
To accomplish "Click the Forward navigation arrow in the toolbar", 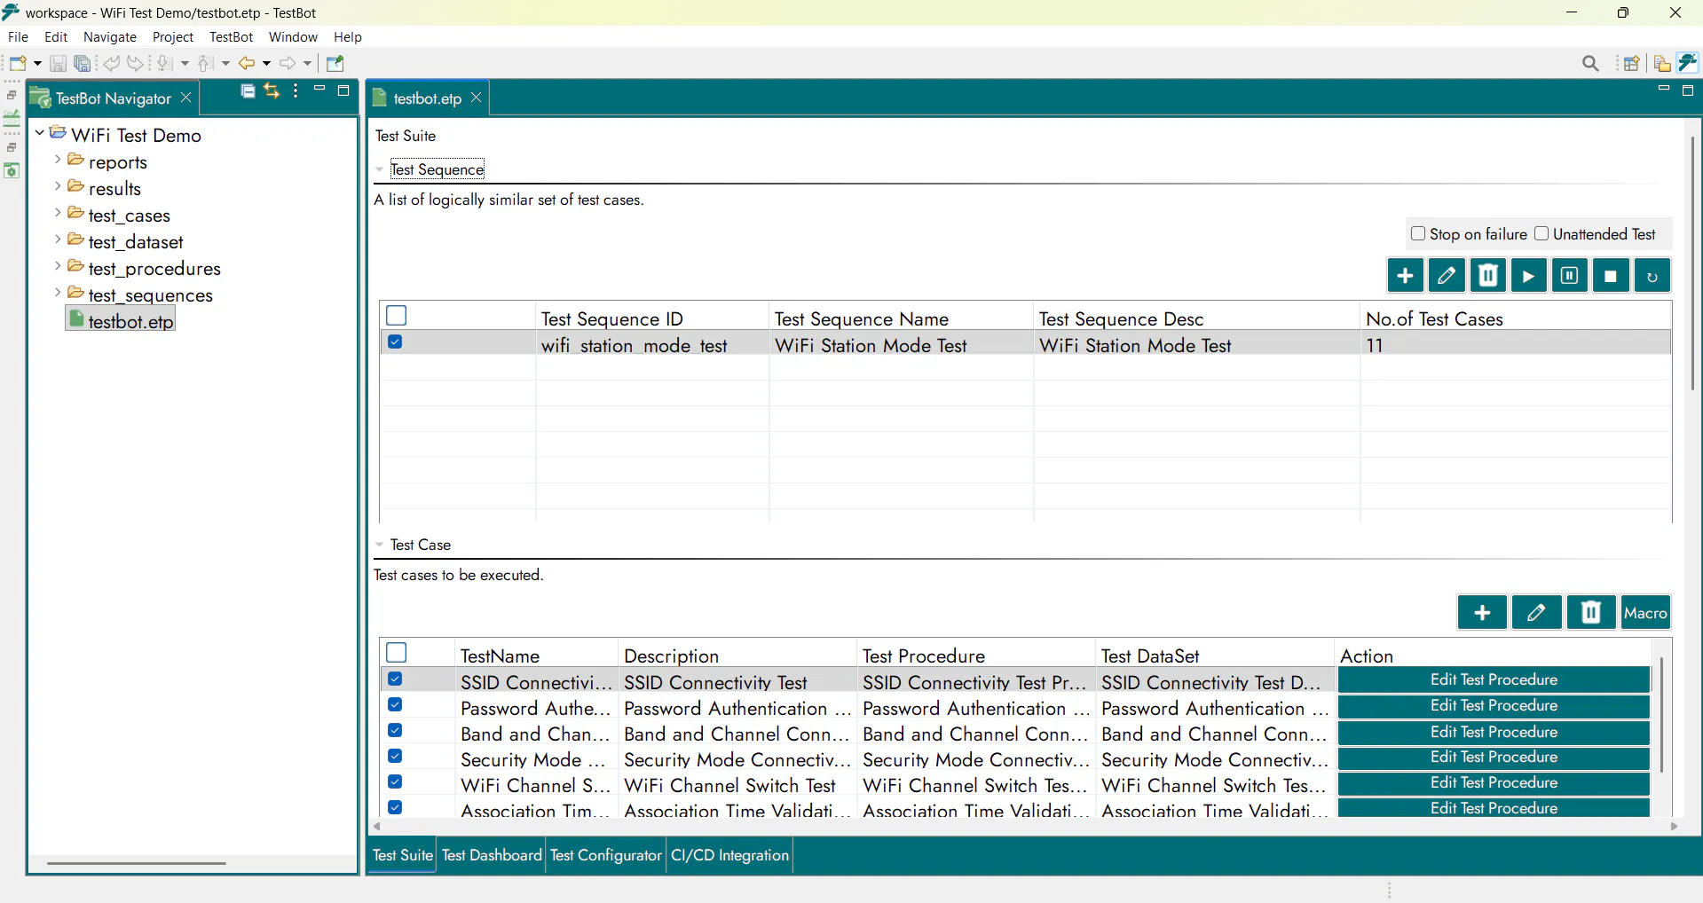I will coord(288,63).
